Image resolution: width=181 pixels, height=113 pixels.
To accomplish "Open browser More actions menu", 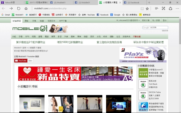I will tap(177, 9).
